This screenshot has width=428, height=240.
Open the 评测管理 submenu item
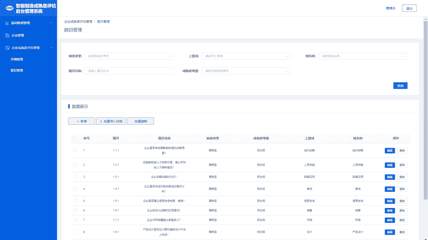17,59
